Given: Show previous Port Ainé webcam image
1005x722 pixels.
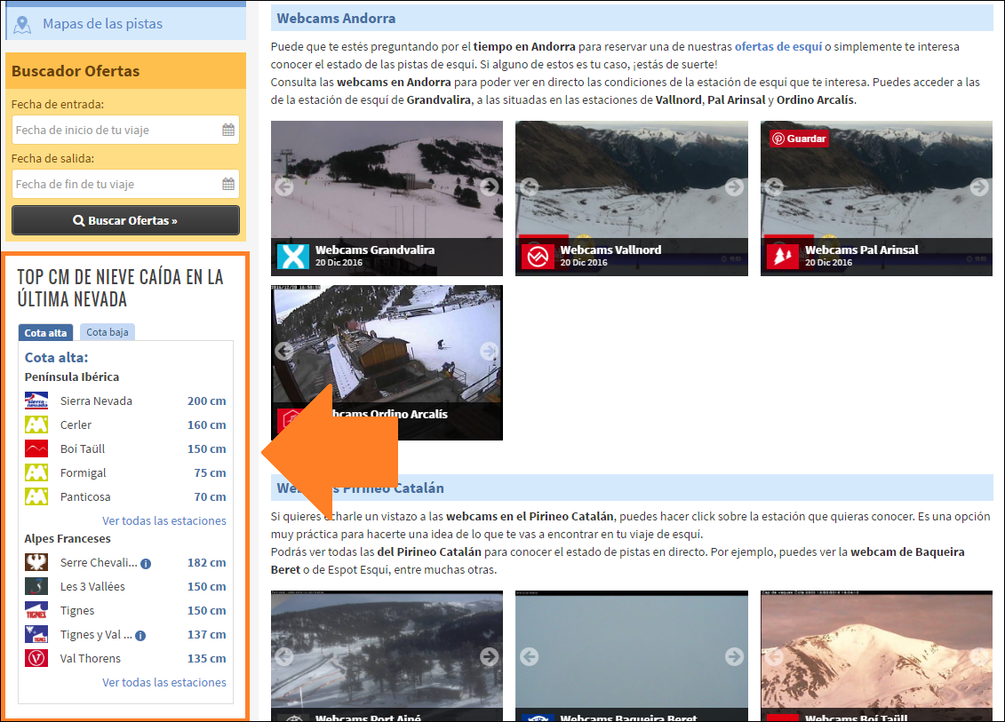Looking at the screenshot, I should tap(284, 656).
